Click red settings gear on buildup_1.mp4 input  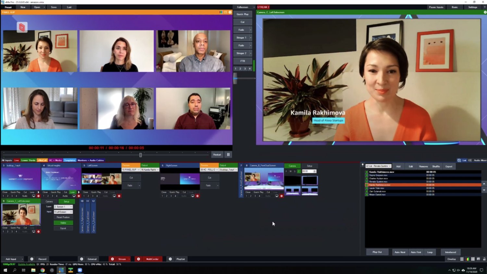pos(38,196)
